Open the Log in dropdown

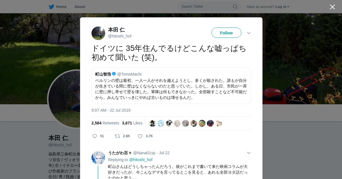[x=282, y=7]
